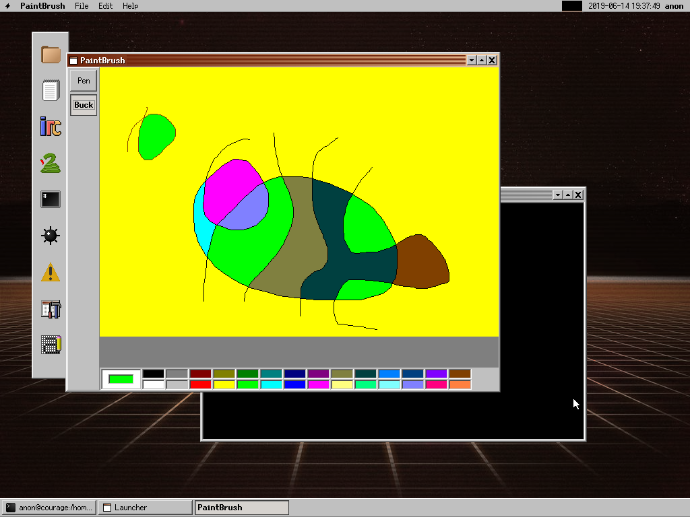The width and height of the screenshot is (690, 517).
Task: Pick the azure sky-blue swatch
Action: (389, 374)
